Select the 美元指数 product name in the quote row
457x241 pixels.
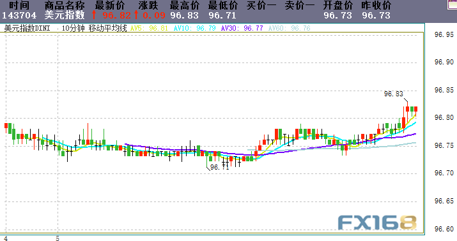click(x=65, y=15)
